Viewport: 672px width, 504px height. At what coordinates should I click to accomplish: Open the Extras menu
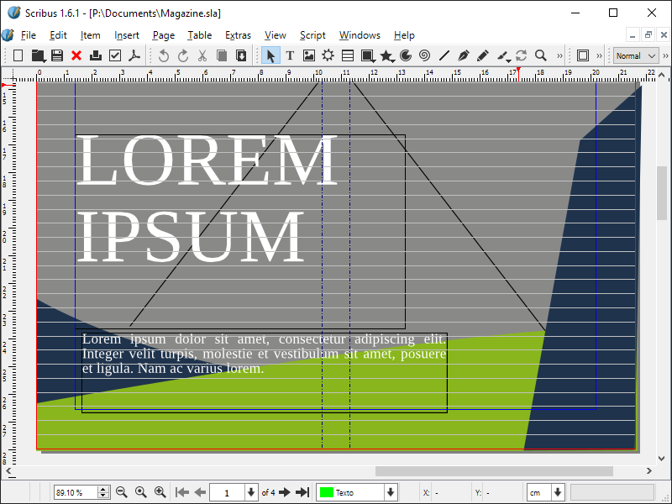[x=238, y=35]
